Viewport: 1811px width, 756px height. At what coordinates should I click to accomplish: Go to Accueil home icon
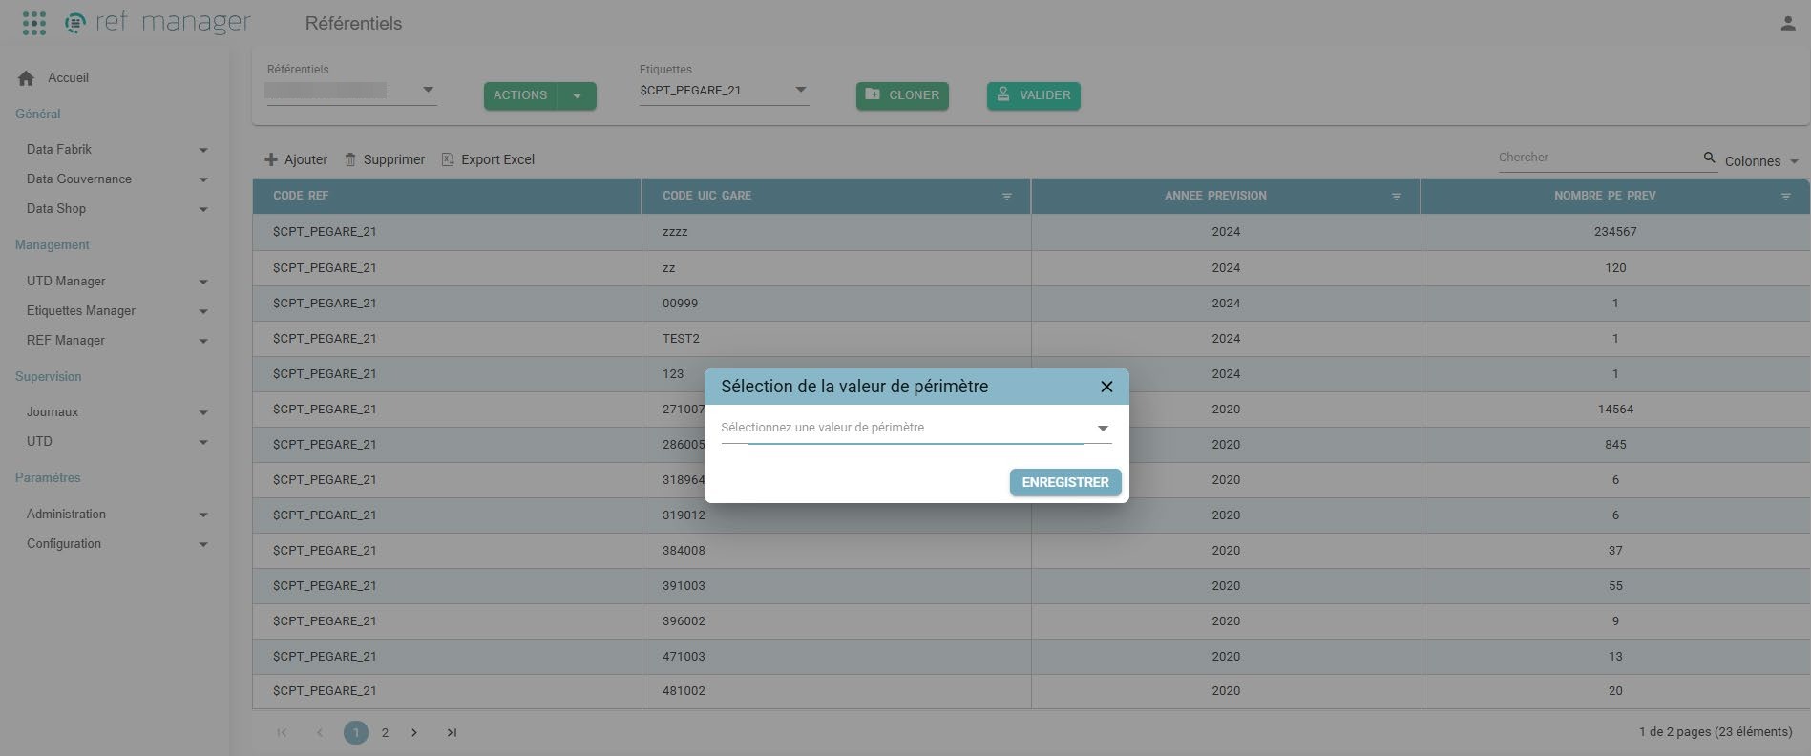click(26, 78)
